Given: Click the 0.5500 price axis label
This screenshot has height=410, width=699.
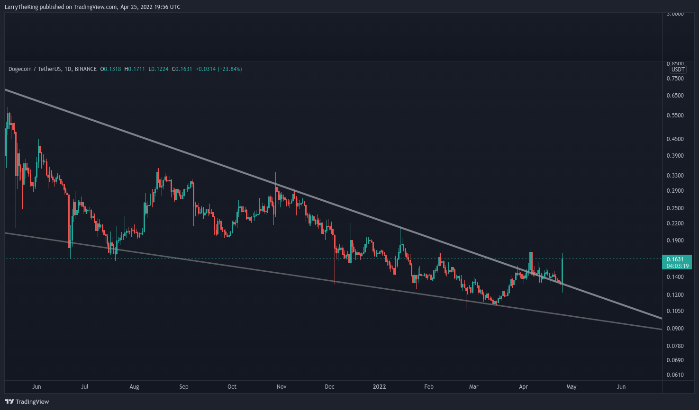Looking at the screenshot, I should tap(675, 116).
